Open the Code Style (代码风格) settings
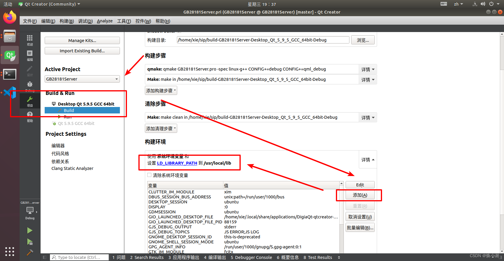The width and height of the screenshot is (504, 261). click(x=60, y=153)
